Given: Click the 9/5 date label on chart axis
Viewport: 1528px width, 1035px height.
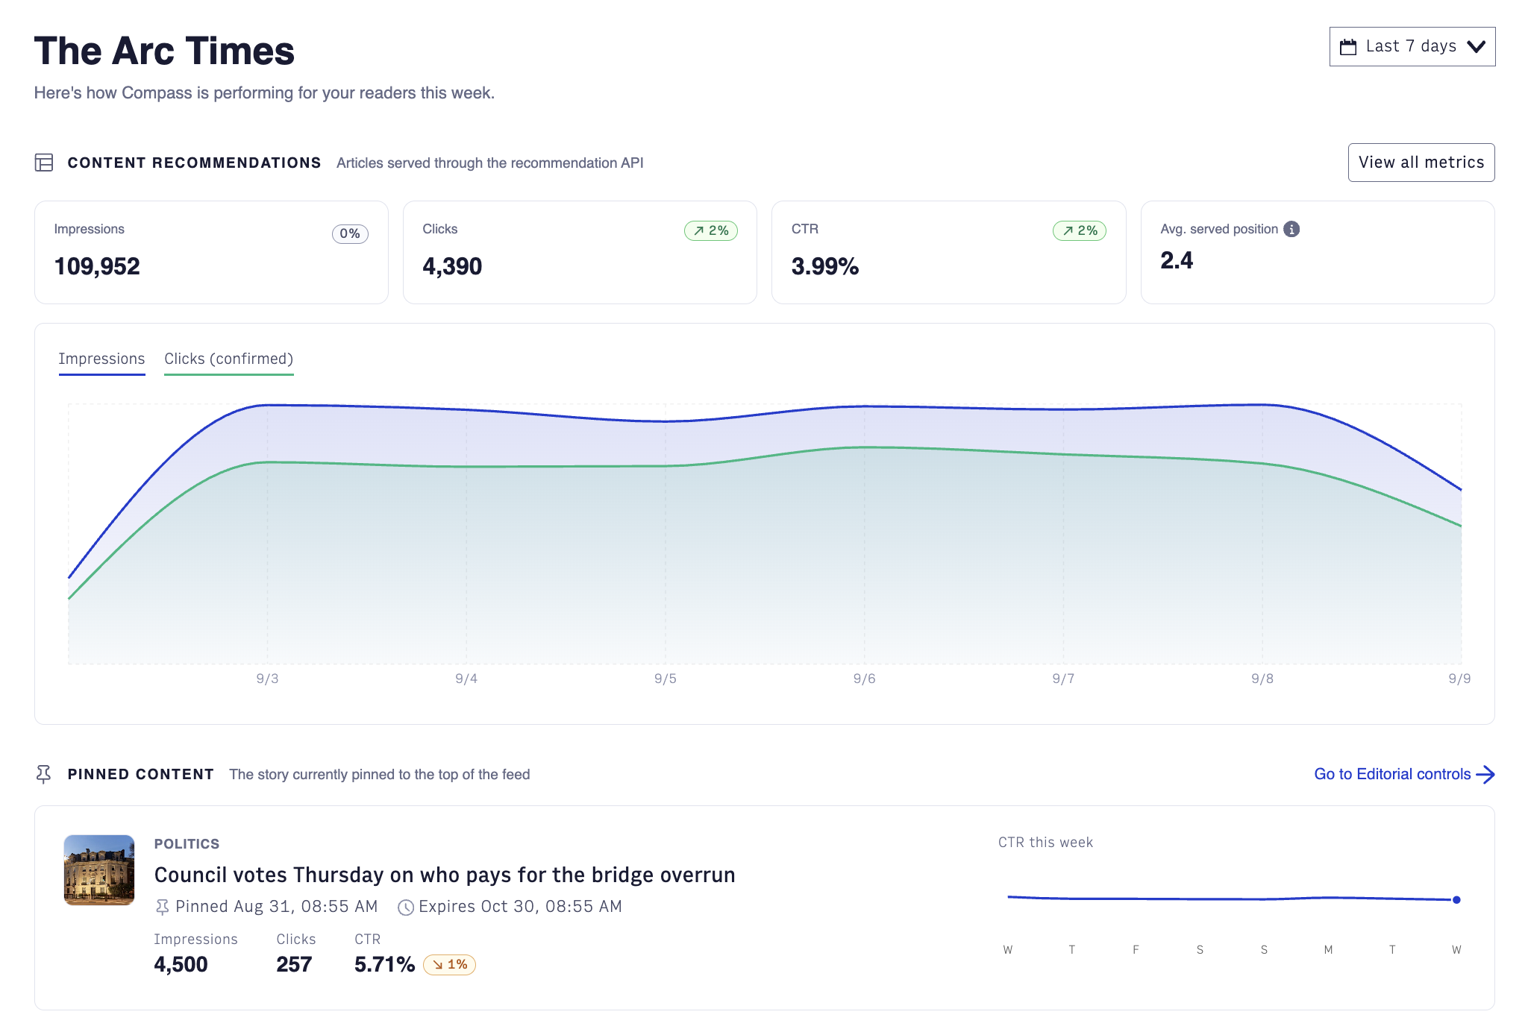Looking at the screenshot, I should click(666, 679).
